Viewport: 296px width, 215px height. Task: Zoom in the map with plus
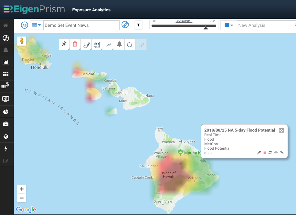coord(22,189)
